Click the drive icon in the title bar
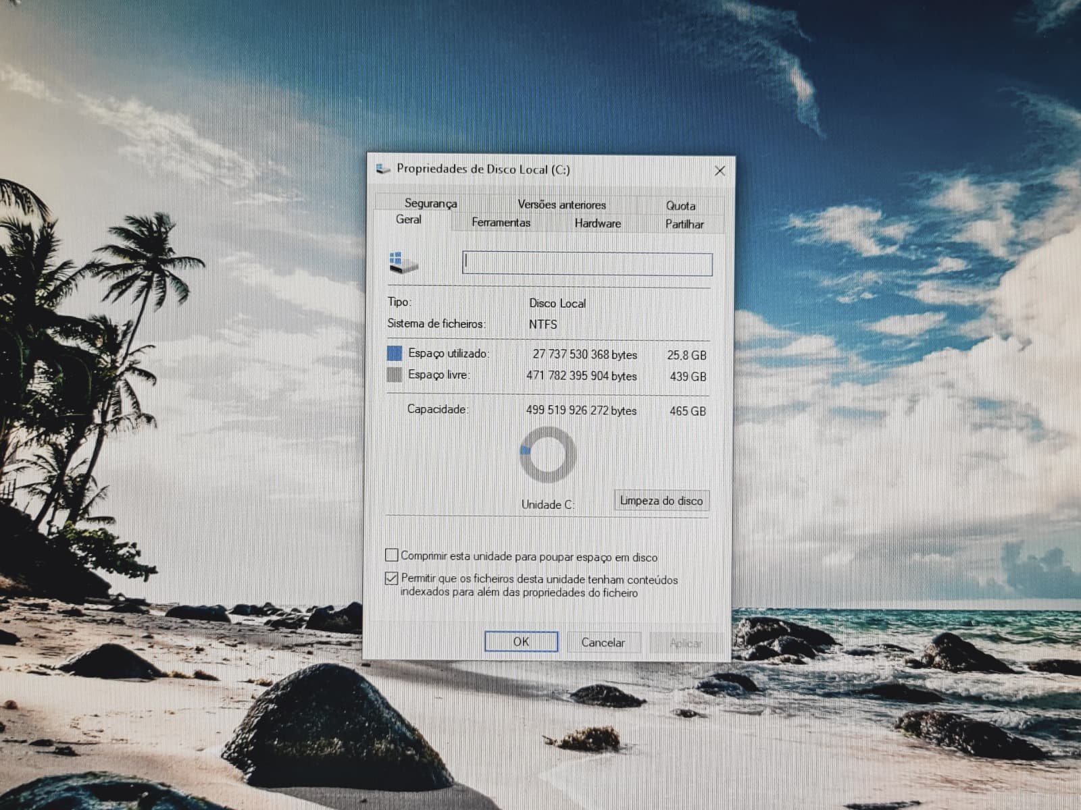Screen dimensions: 1081x810 tap(383, 169)
